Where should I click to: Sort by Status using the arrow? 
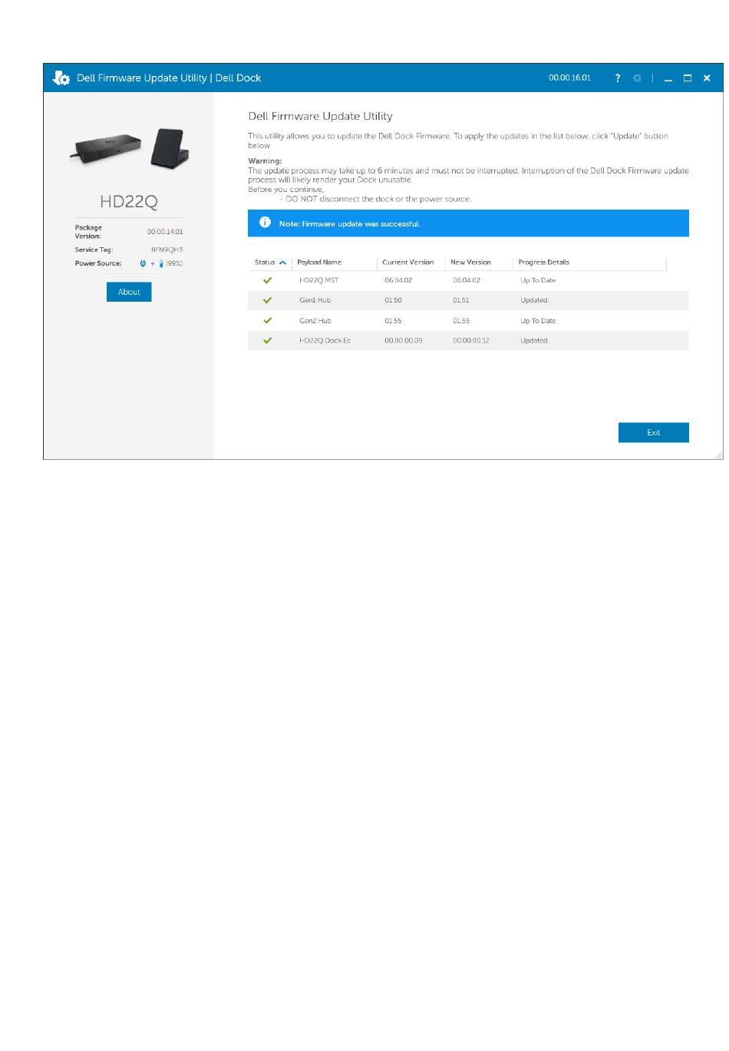pyautogui.click(x=282, y=263)
